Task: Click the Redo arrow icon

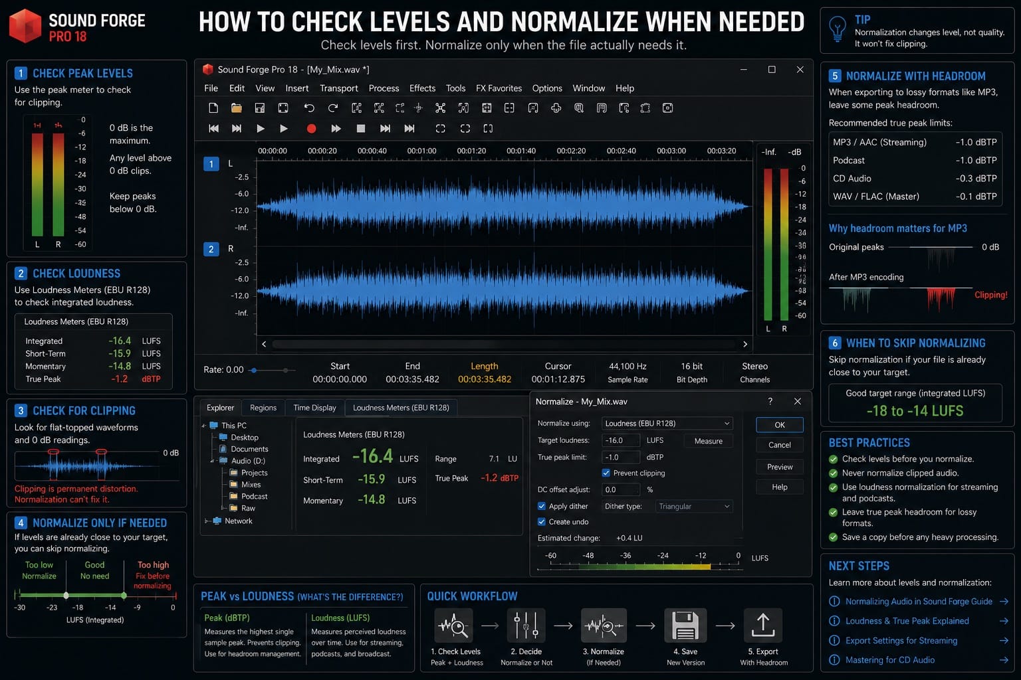Action: click(x=332, y=108)
